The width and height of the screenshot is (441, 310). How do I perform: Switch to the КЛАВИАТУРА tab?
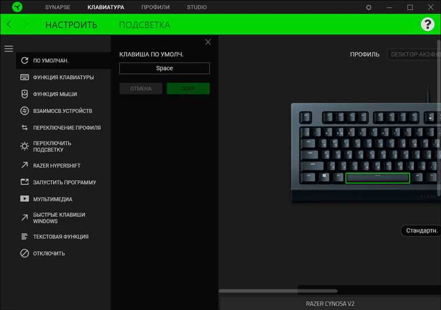106,7
